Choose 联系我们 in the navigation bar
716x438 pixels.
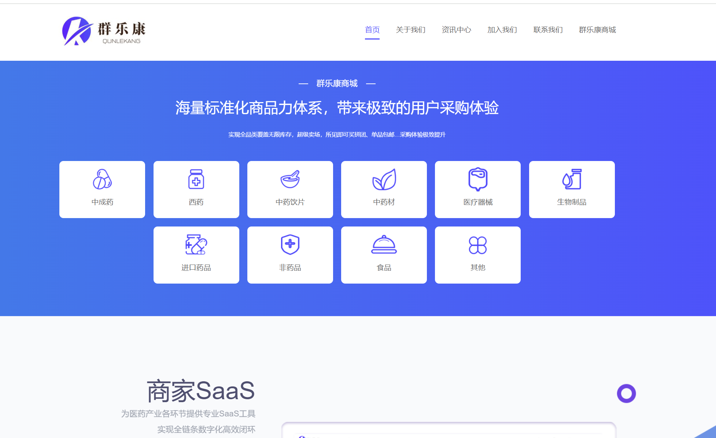[548, 30]
